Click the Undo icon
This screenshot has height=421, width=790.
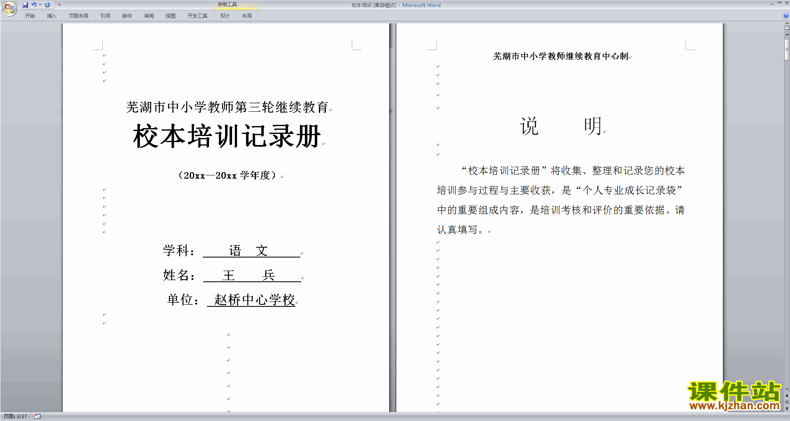coord(34,5)
